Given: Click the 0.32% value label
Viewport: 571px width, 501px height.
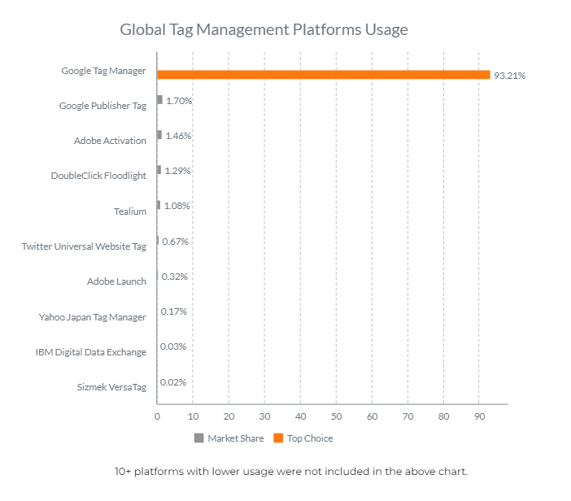Looking at the screenshot, I should (174, 277).
